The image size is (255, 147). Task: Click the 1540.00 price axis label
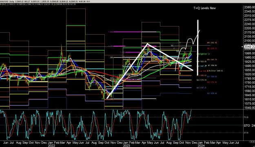pyautogui.click(x=249, y=108)
